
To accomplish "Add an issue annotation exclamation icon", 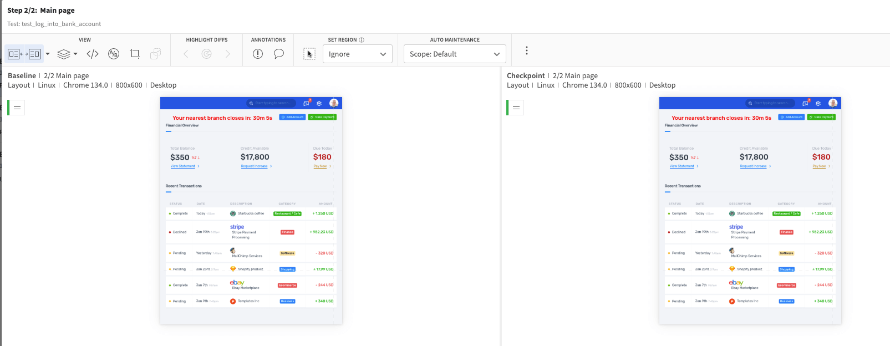I will (x=258, y=54).
